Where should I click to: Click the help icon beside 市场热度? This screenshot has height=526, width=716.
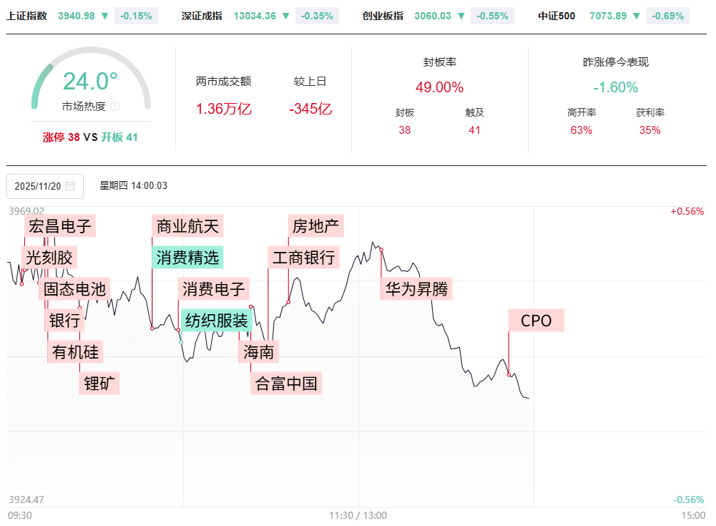pos(115,107)
